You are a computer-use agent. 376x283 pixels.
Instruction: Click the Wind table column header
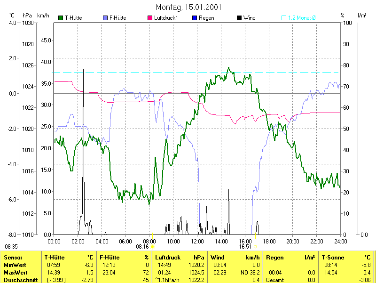click(217, 258)
